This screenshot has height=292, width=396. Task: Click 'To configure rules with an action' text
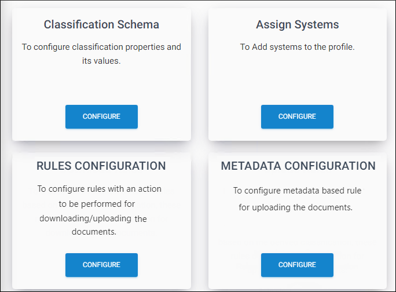point(100,189)
